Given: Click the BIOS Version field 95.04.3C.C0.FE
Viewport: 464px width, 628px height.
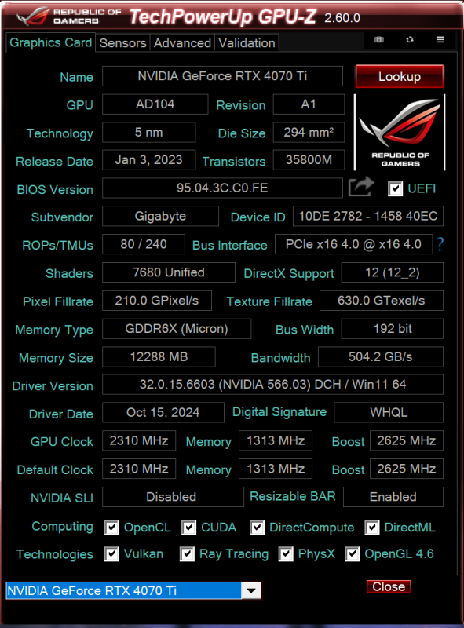Looking at the screenshot, I should (222, 188).
